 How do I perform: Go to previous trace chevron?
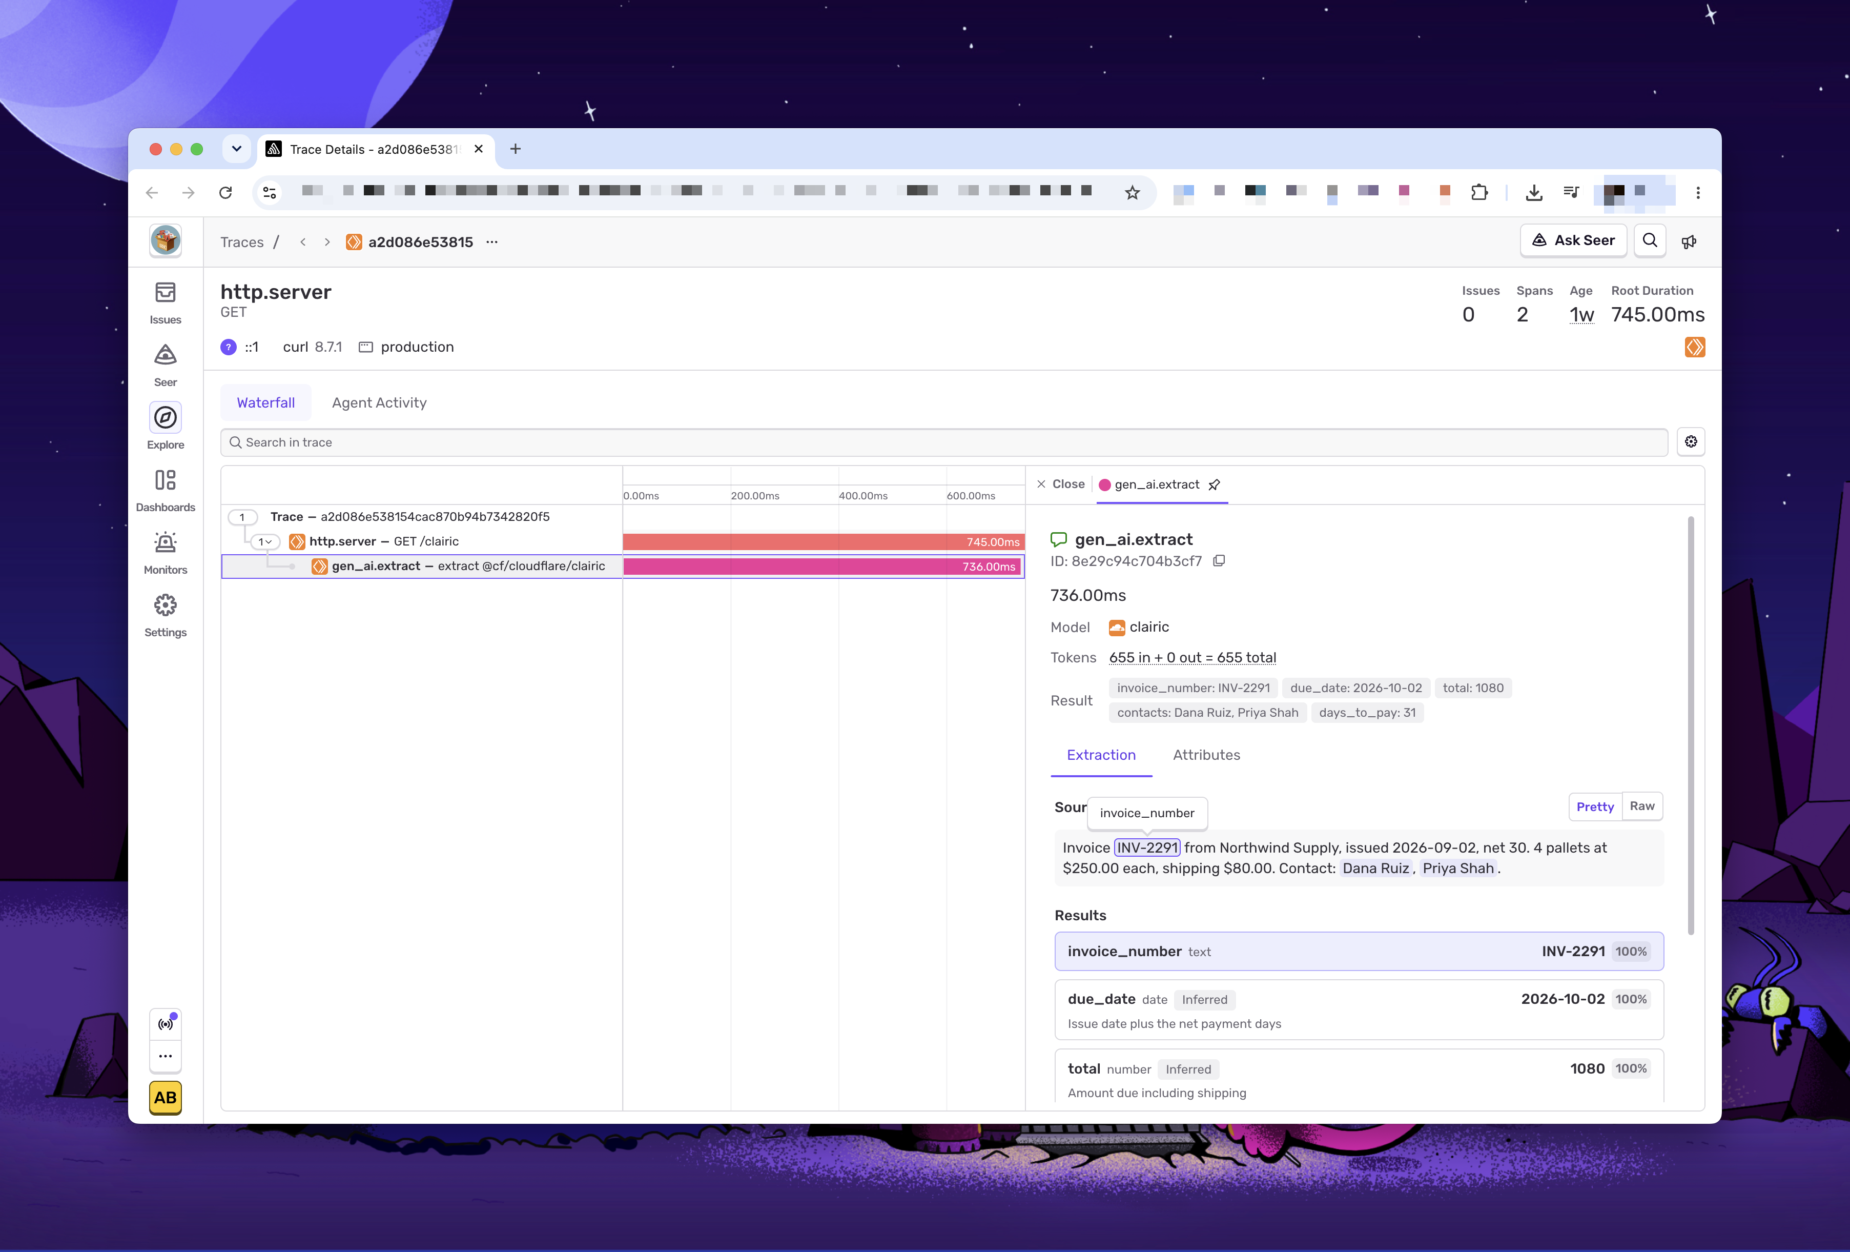(303, 242)
